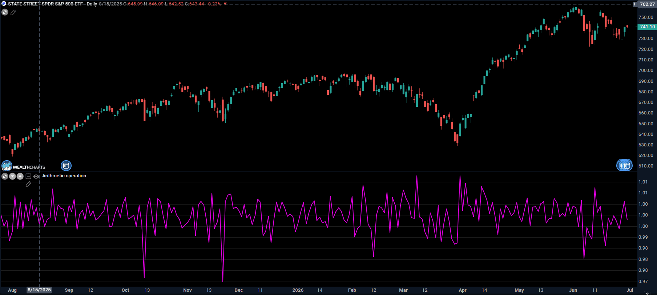Click the 700.00 price axis label
Viewport: 657px width, 295px height.
[646, 70]
